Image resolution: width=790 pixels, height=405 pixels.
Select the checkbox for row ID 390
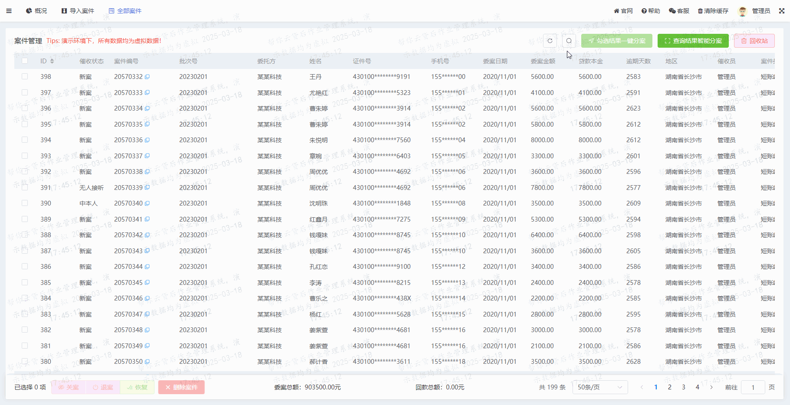25,203
